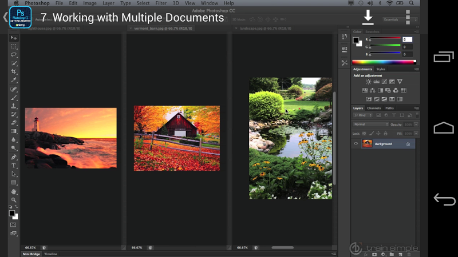Select the Rectangular Marquee tool
The image size is (458, 257).
(14, 46)
